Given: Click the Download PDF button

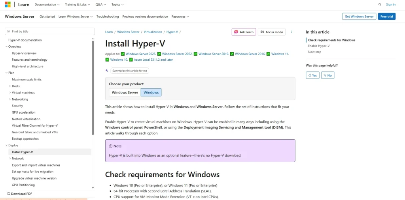Looking at the screenshot, I should (x=20, y=194).
